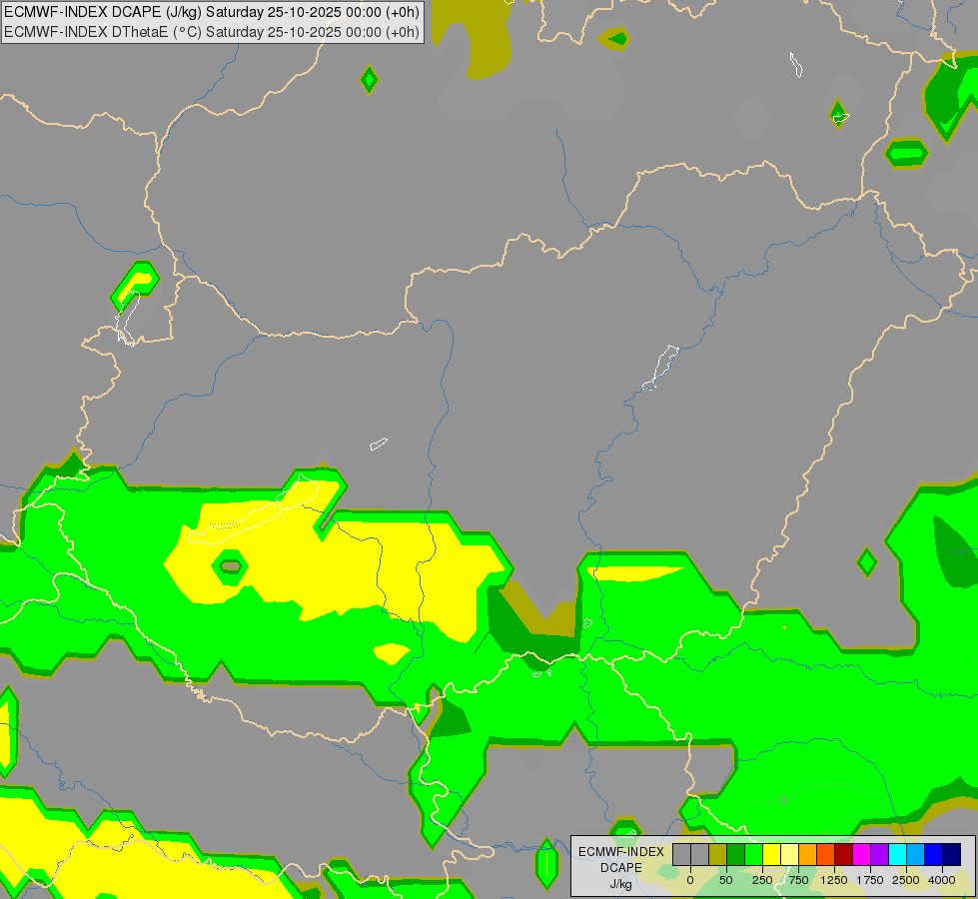Click the DCAPE label in the legend box
The height and width of the screenshot is (899, 978).
[621, 868]
